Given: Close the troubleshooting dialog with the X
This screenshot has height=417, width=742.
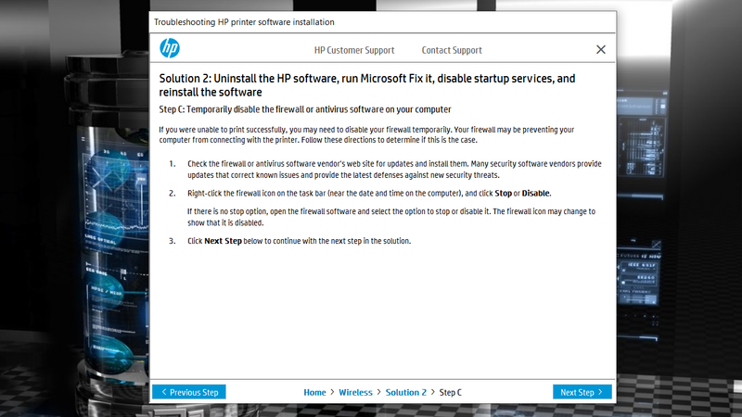Looking at the screenshot, I should tap(600, 49).
